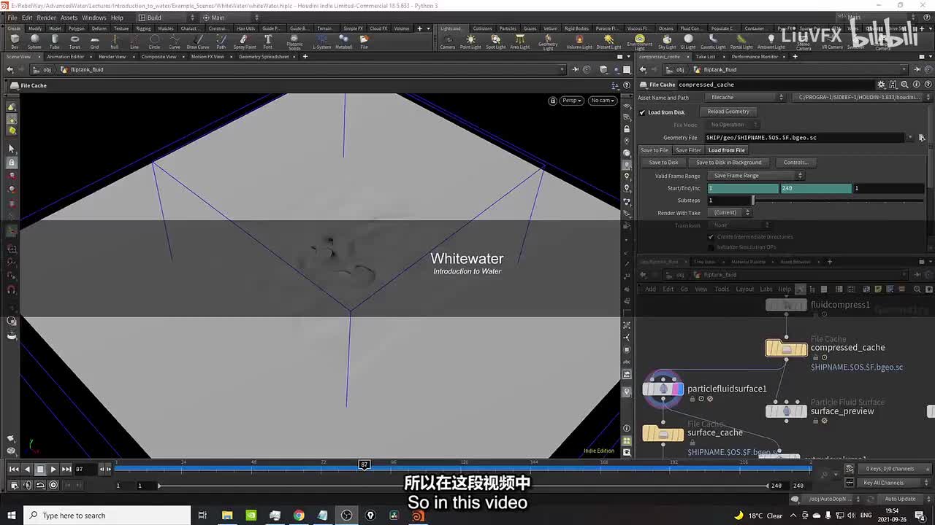Image resolution: width=935 pixels, height=525 pixels.
Task: Click the compressed_cache node icon
Action: pyautogui.click(x=786, y=348)
